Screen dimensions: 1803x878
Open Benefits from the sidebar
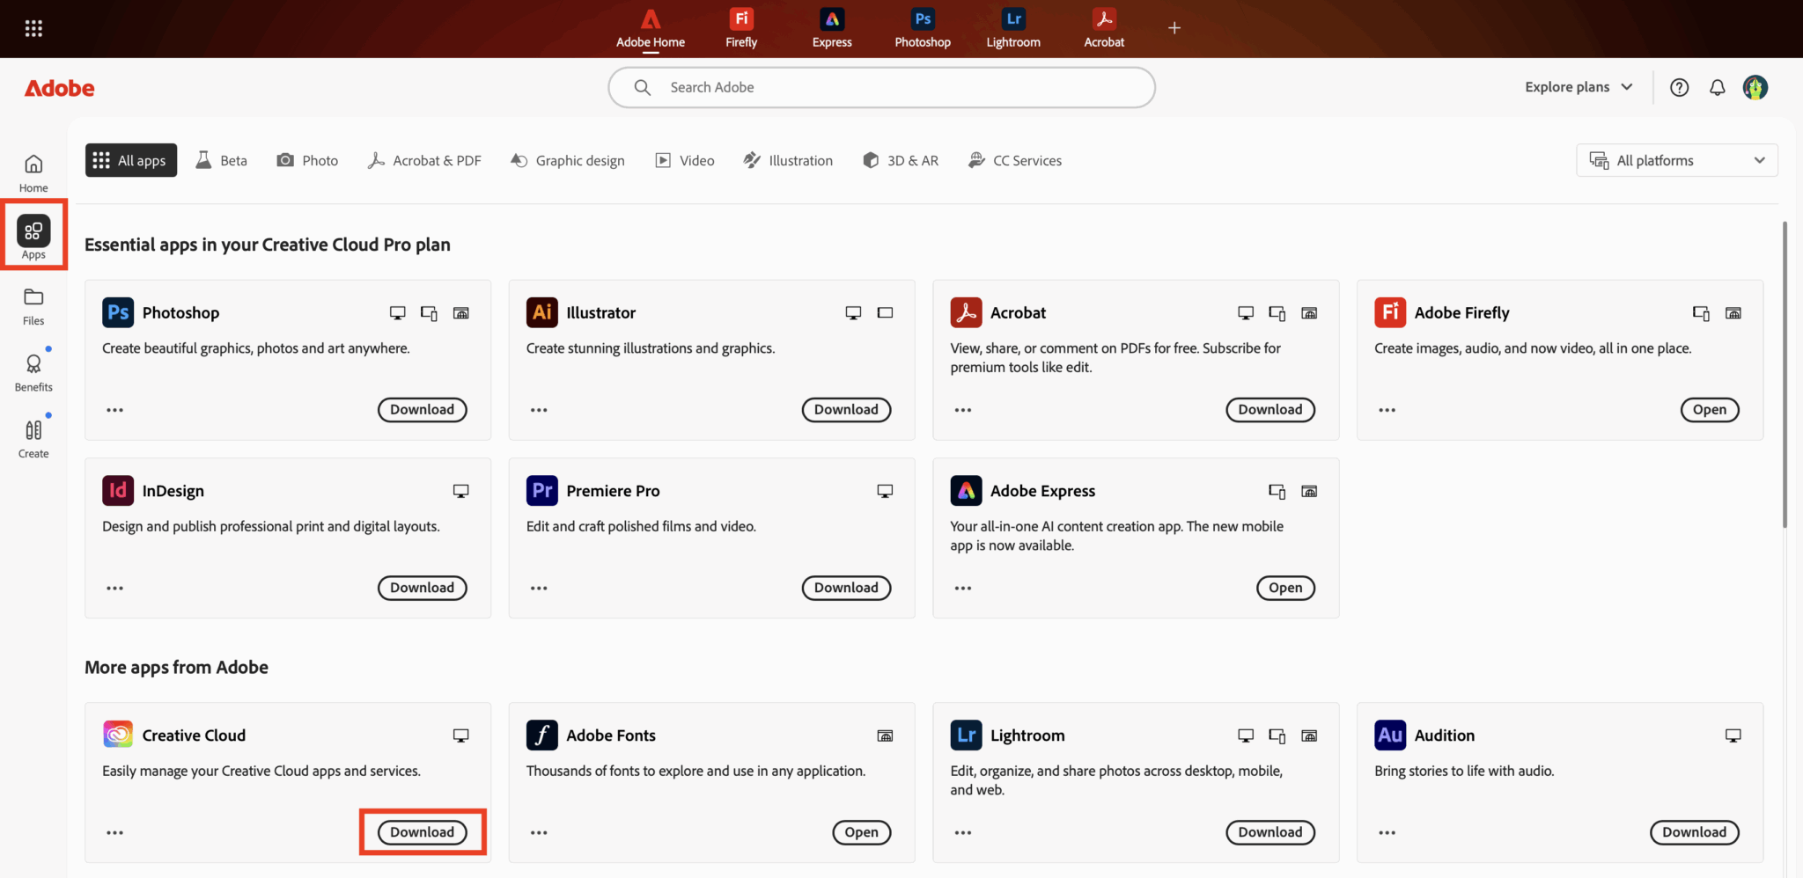point(33,369)
